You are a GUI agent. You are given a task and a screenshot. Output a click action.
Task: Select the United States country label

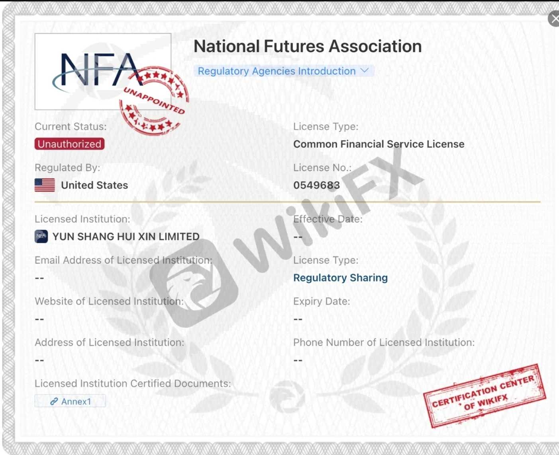pos(94,185)
